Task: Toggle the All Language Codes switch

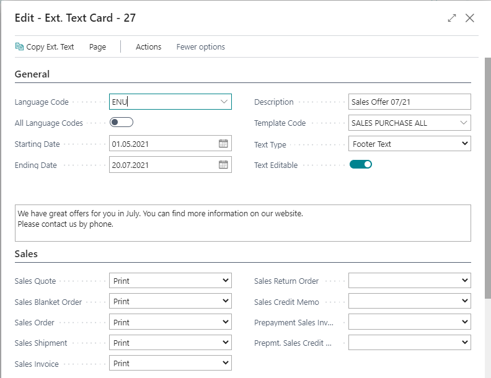Action: [x=122, y=122]
